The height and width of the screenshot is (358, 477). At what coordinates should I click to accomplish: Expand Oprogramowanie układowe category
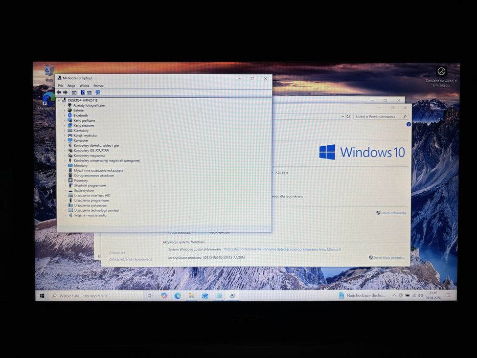click(65, 175)
